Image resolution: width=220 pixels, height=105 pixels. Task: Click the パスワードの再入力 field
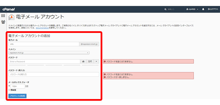(54, 74)
